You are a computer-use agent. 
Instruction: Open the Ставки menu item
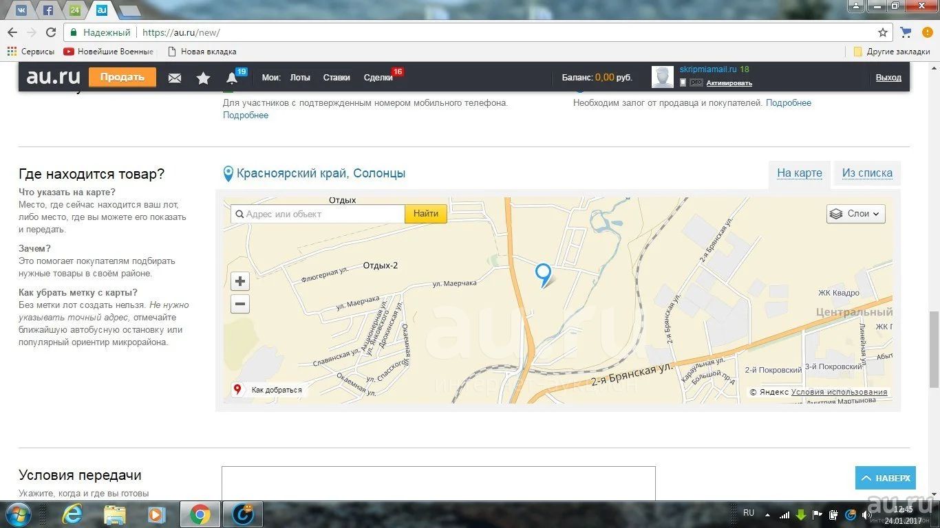pos(337,78)
